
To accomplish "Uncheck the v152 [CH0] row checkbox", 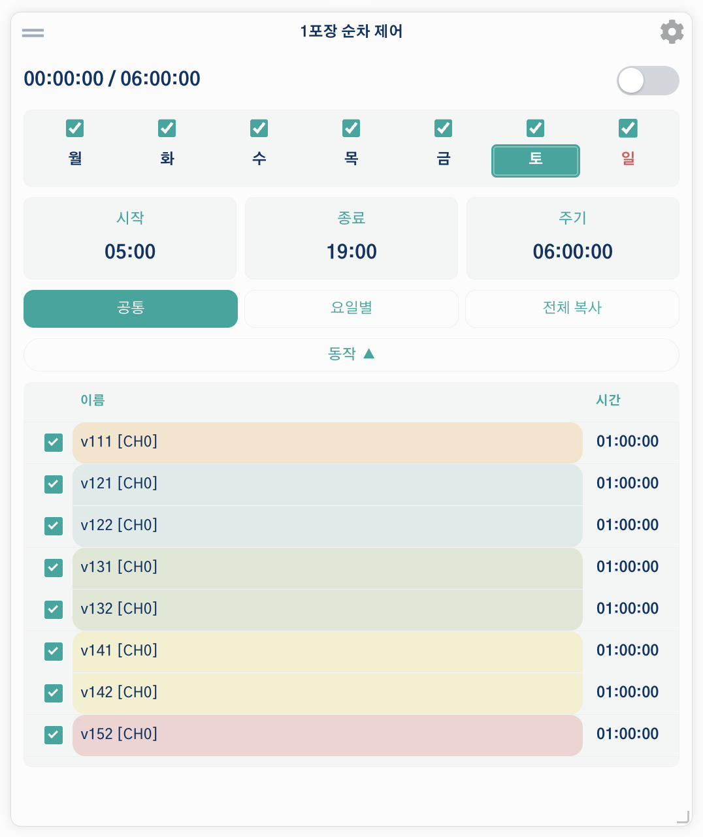I will coord(54,735).
